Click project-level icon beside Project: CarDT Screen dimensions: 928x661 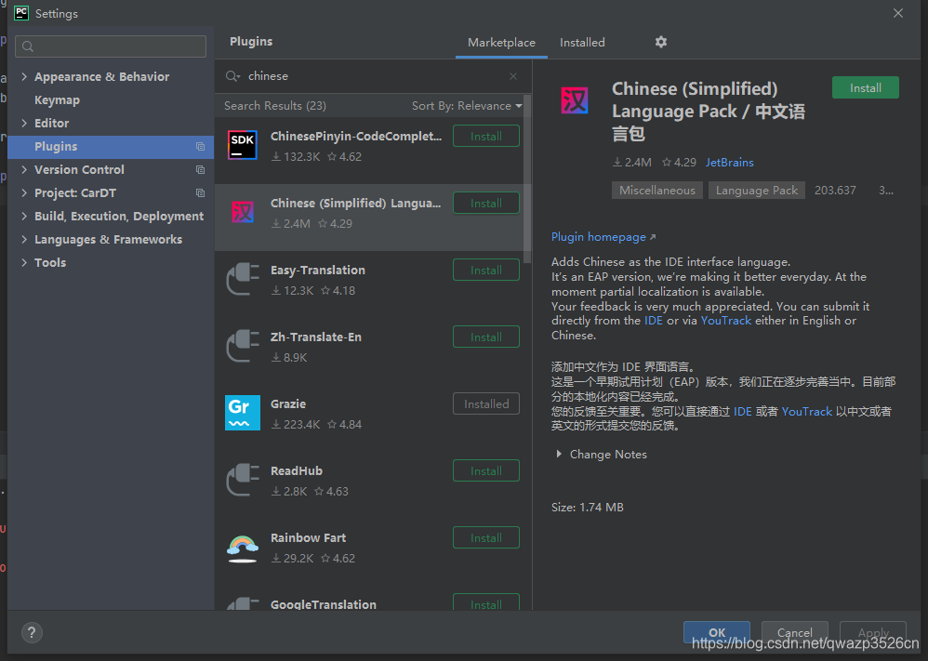tap(200, 193)
